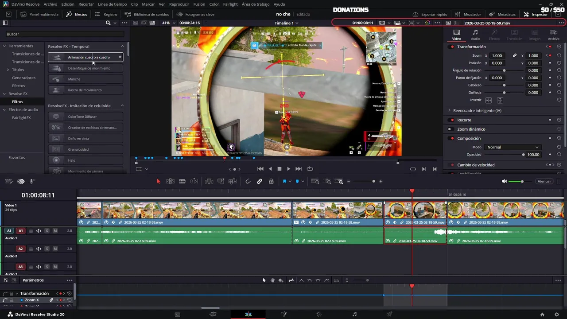Viewport: 567px width, 319px height.
Task: Select Filtros under Resolve FX
Action: click(x=18, y=102)
